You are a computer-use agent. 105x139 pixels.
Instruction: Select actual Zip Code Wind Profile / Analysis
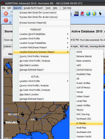pos(41,90)
